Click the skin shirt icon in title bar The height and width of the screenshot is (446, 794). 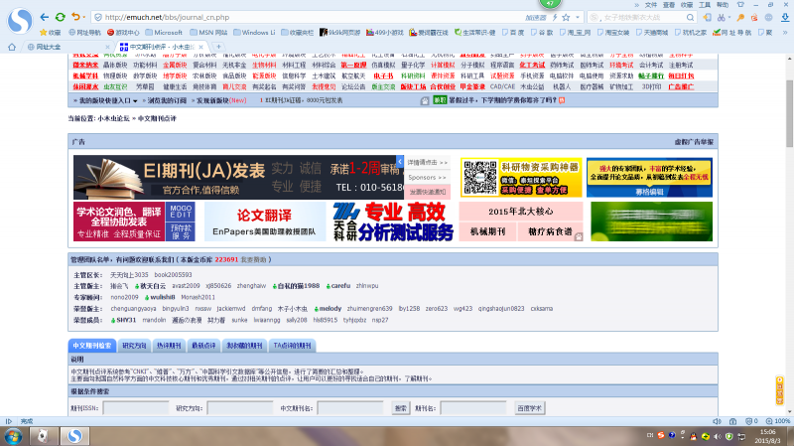click(740, 5)
